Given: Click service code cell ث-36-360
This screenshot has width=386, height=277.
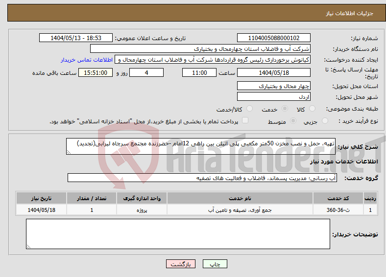Looking at the screenshot, I should [x=338, y=210].
